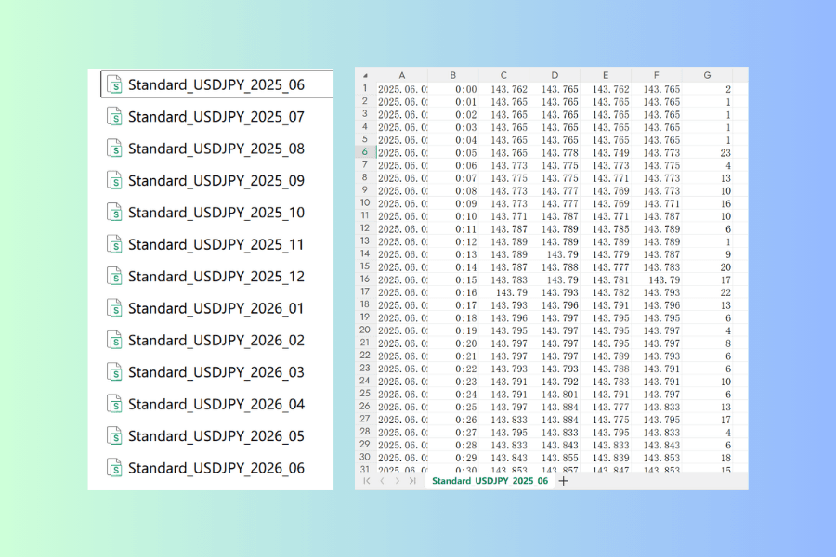The width and height of the screenshot is (836, 557).
Task: Select column G header
Action: click(707, 75)
